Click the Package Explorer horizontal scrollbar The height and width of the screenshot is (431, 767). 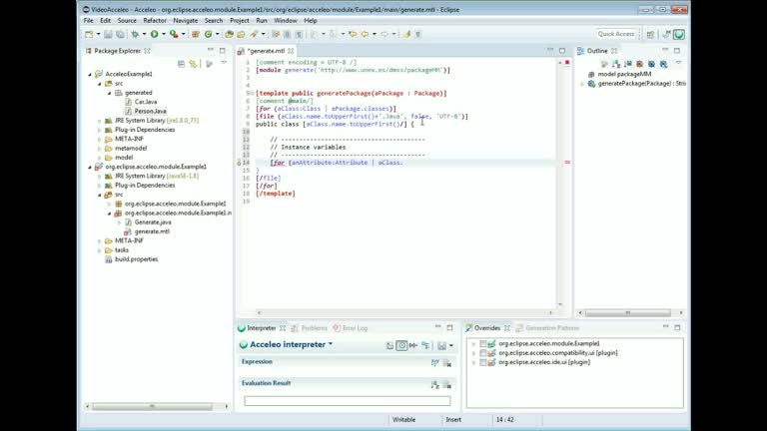(152, 406)
